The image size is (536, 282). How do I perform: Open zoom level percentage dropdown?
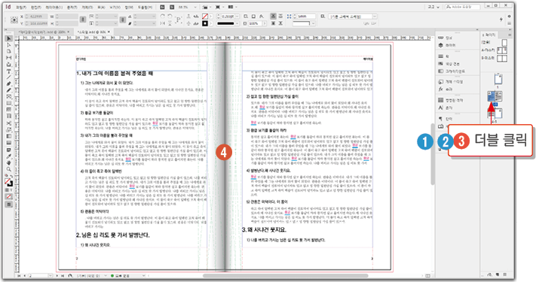click(x=195, y=8)
